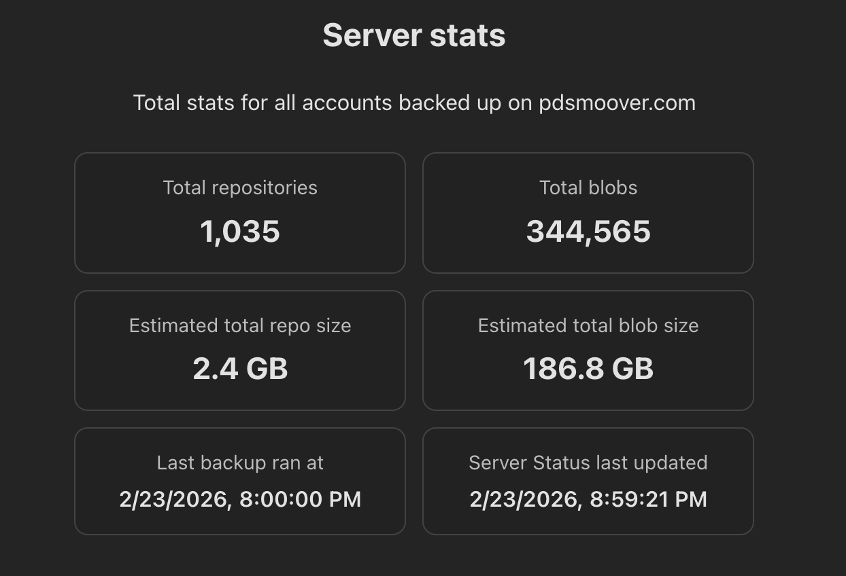Click the Server Status last updated label

pos(588,463)
